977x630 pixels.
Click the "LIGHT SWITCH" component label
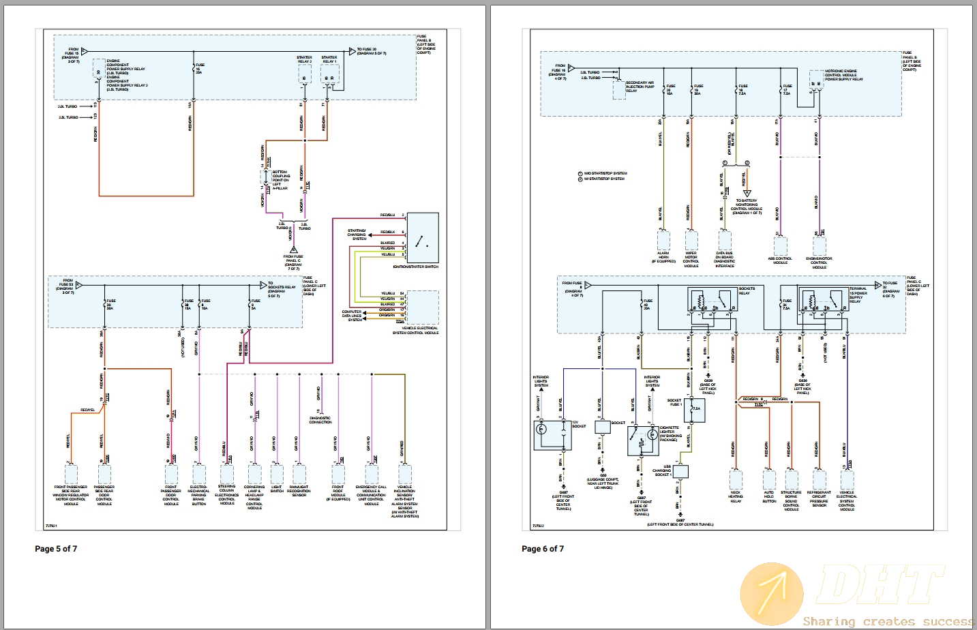point(277,489)
